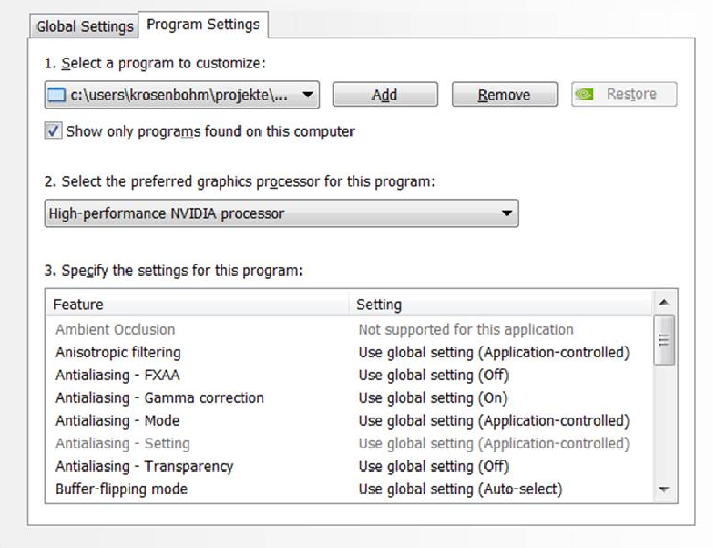This screenshot has height=548, width=713.
Task: Click the settings list scrollbar thumb
Action: point(664,340)
